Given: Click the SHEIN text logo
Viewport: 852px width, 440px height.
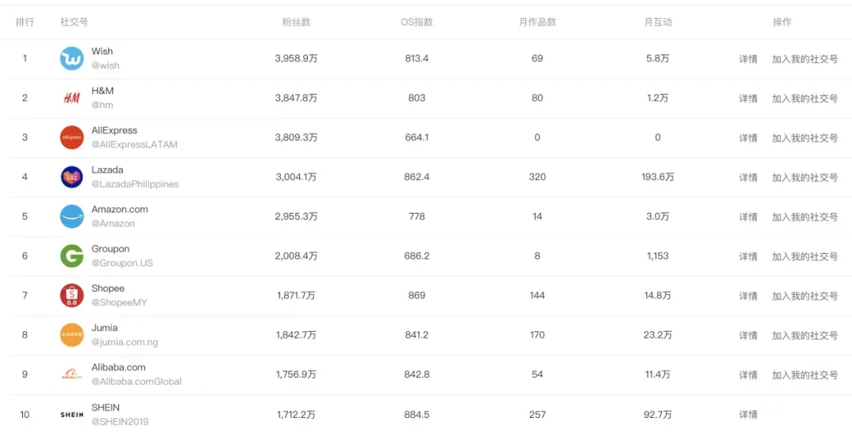Looking at the screenshot, I should point(72,415).
